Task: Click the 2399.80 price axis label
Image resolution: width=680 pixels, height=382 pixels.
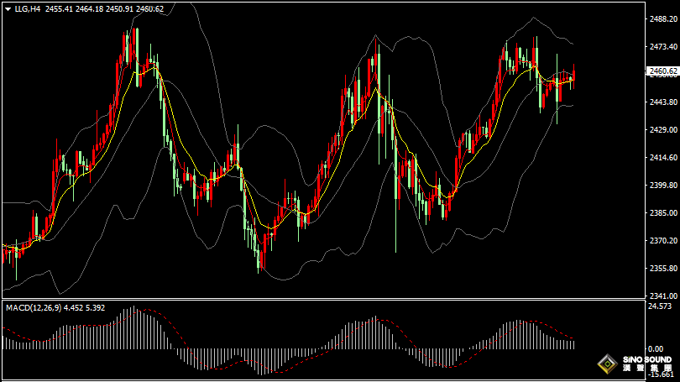Action: click(662, 186)
